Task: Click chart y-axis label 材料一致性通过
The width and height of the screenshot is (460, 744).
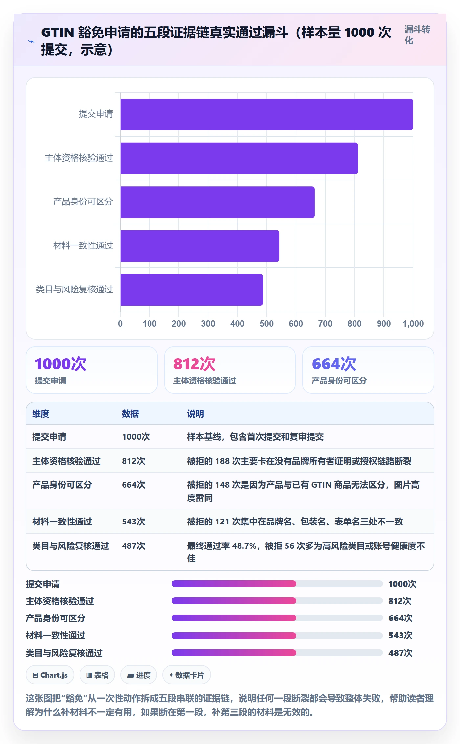Action: pyautogui.click(x=83, y=246)
